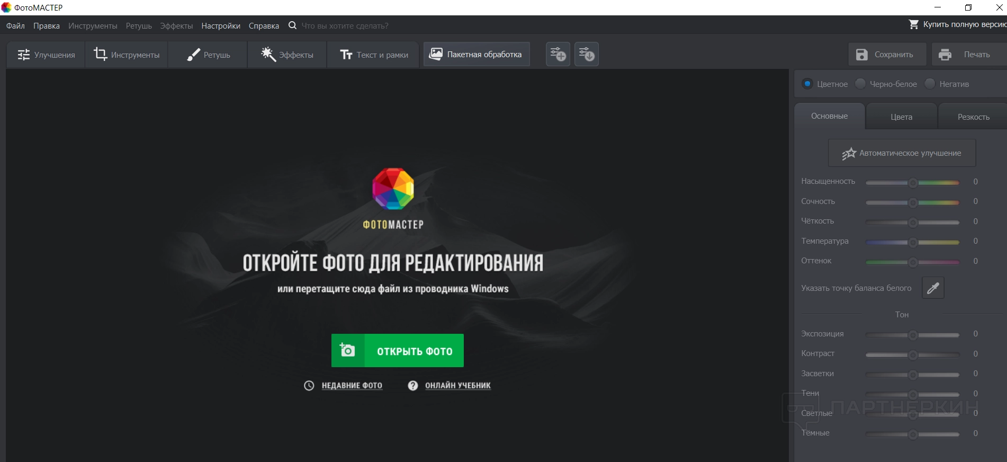Click Автоматическое улучшение button
This screenshot has height=462, width=1007.
[902, 153]
